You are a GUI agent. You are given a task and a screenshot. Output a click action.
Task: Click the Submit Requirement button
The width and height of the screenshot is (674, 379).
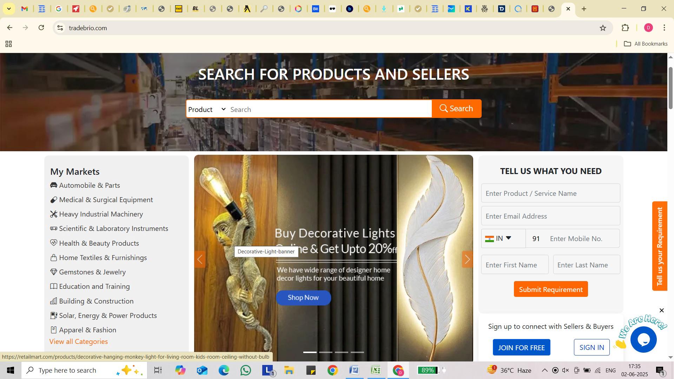click(x=550, y=290)
